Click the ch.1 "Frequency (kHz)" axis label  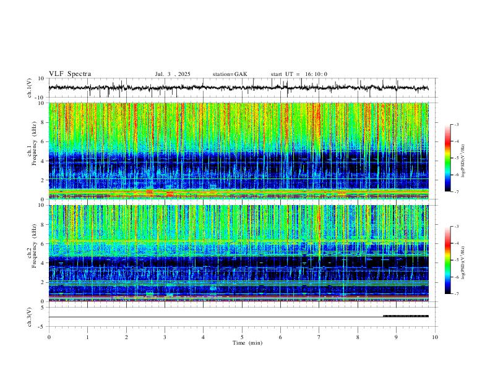pyautogui.click(x=35, y=143)
